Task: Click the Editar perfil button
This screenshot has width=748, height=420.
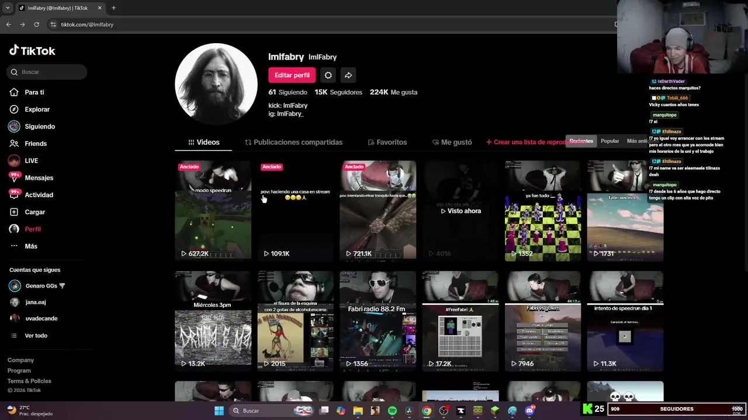Action: point(292,75)
